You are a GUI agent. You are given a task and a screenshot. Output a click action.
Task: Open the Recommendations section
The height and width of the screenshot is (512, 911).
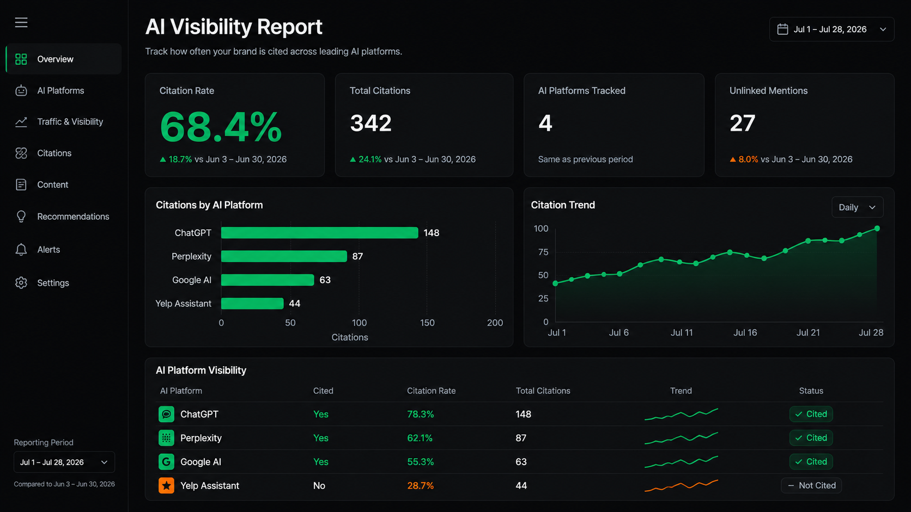[64, 217]
